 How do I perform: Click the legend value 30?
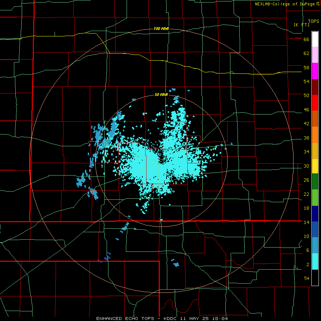tap(306, 166)
